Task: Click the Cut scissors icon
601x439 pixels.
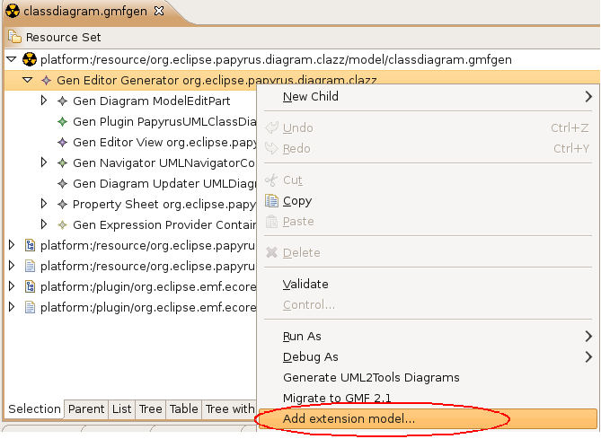Action: 271,180
